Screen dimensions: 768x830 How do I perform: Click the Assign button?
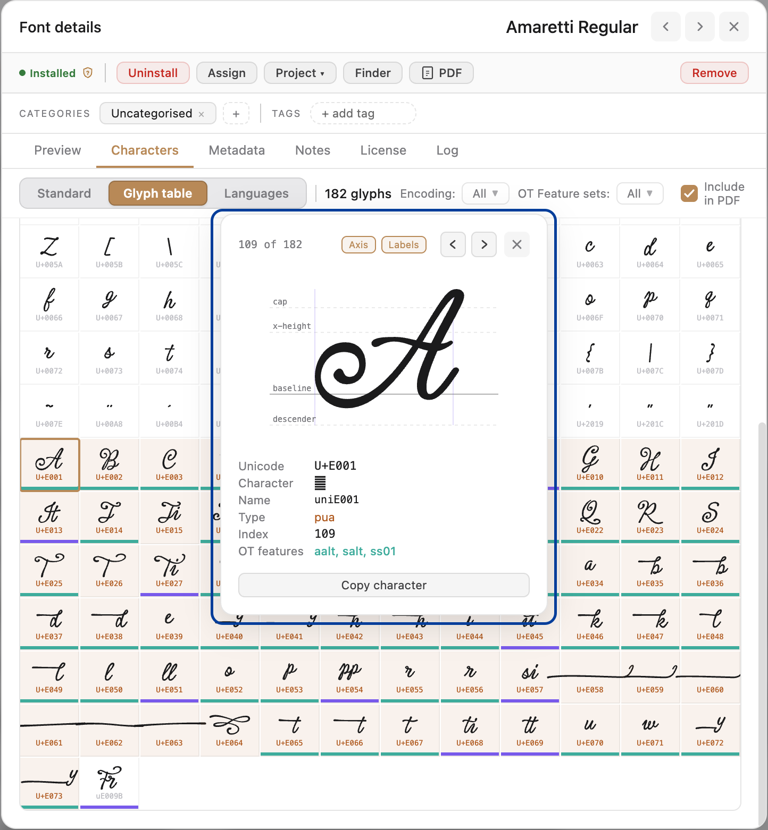point(227,73)
